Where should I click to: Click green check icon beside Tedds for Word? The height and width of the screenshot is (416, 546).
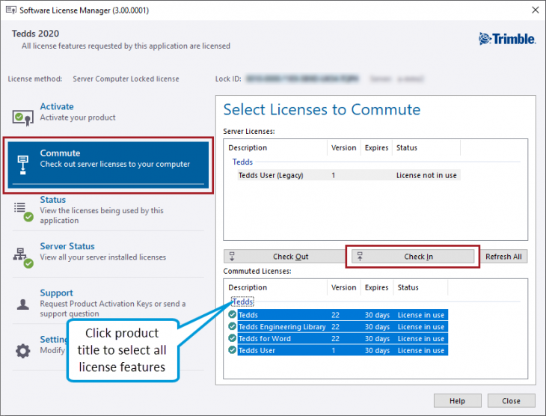point(233,338)
